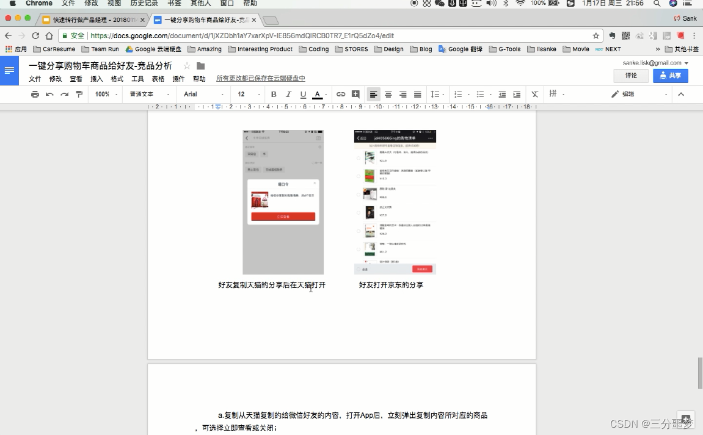Open the line spacing menu
The width and height of the screenshot is (703, 435).
[437, 94]
